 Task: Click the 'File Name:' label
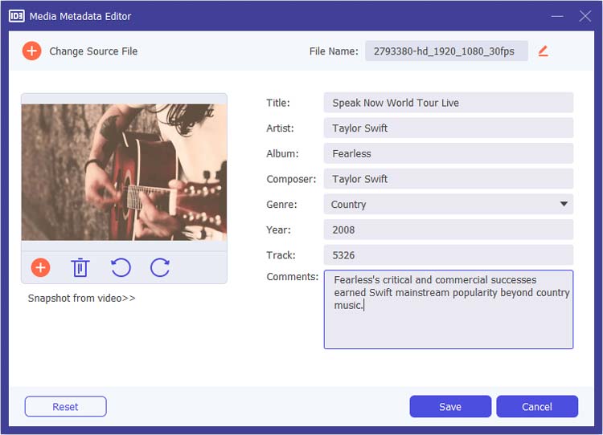tap(334, 51)
